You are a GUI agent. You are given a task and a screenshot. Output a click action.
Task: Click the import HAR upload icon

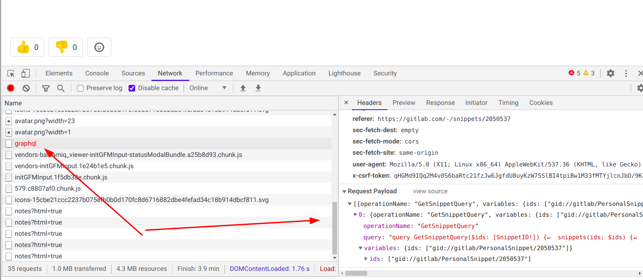tap(243, 88)
